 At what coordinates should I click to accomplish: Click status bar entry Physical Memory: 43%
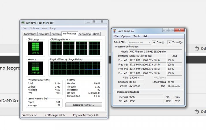coord(86,115)
